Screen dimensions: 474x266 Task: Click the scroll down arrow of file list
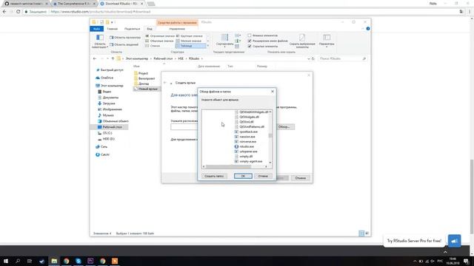click(x=270, y=163)
